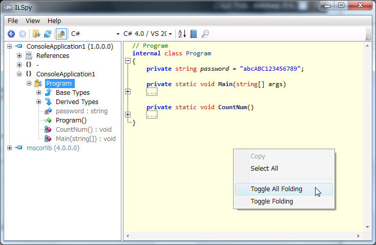Viewport: 376px width, 245px height.
Task: Select Base Types in tree
Action: point(73,93)
